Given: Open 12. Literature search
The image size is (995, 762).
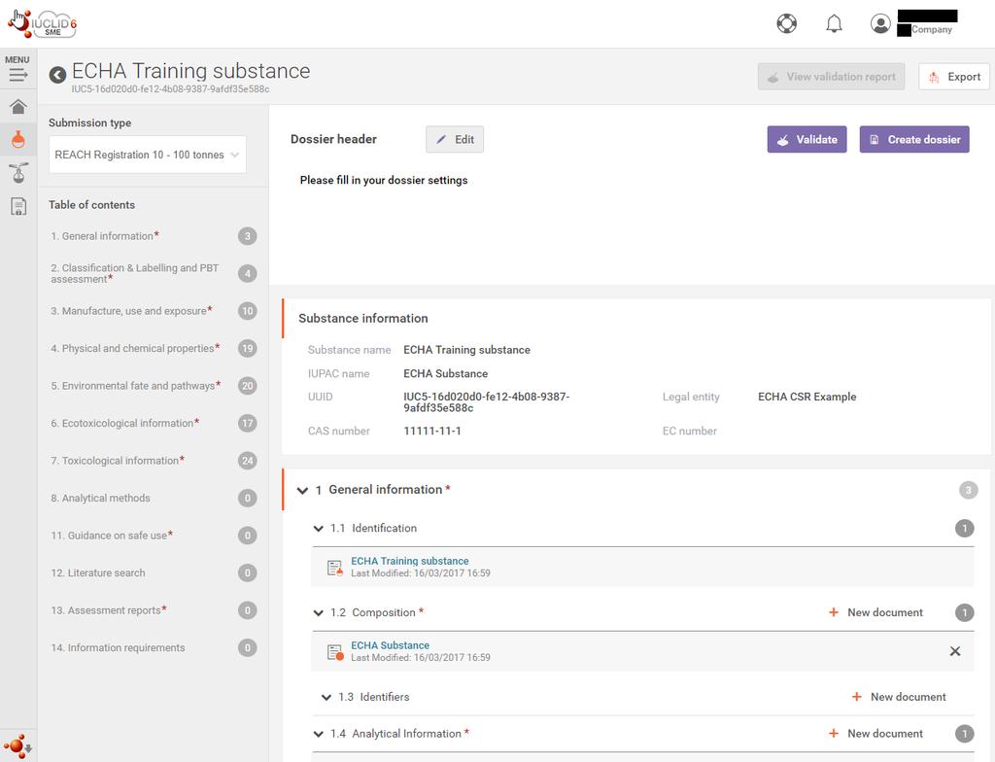Looking at the screenshot, I should pos(98,572).
